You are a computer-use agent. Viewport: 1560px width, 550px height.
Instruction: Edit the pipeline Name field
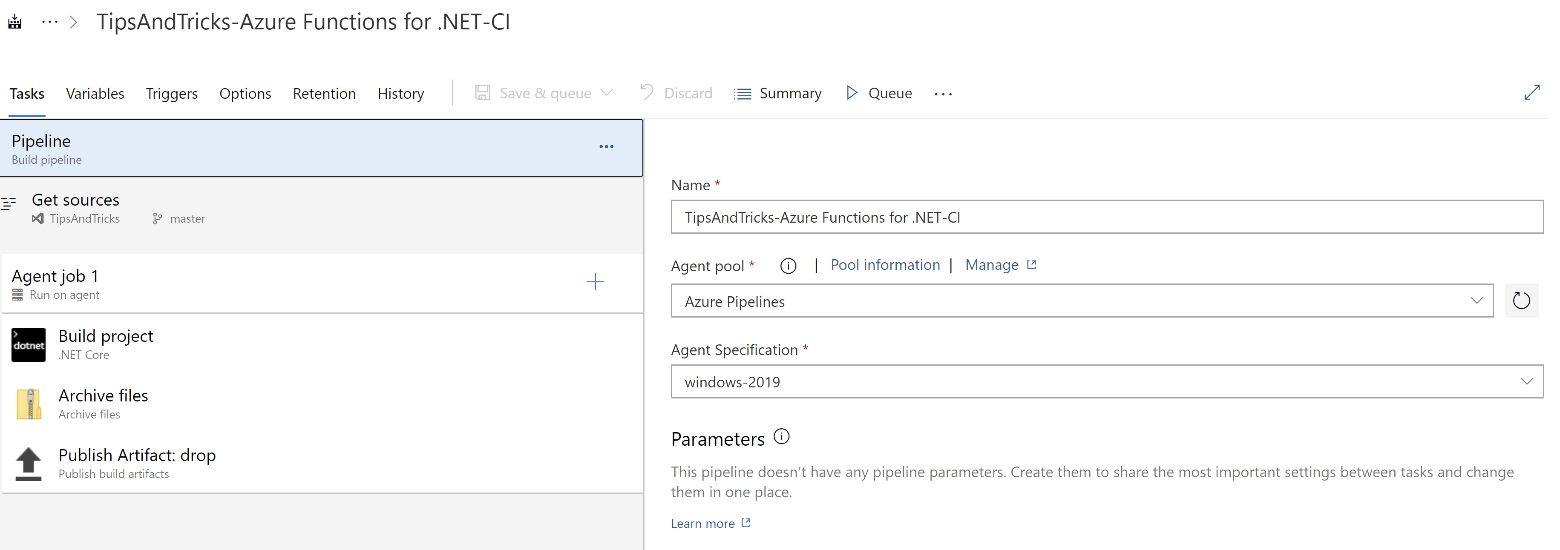point(1106,217)
